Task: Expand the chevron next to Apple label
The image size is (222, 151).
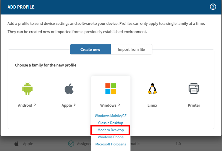Action: pos(75,105)
